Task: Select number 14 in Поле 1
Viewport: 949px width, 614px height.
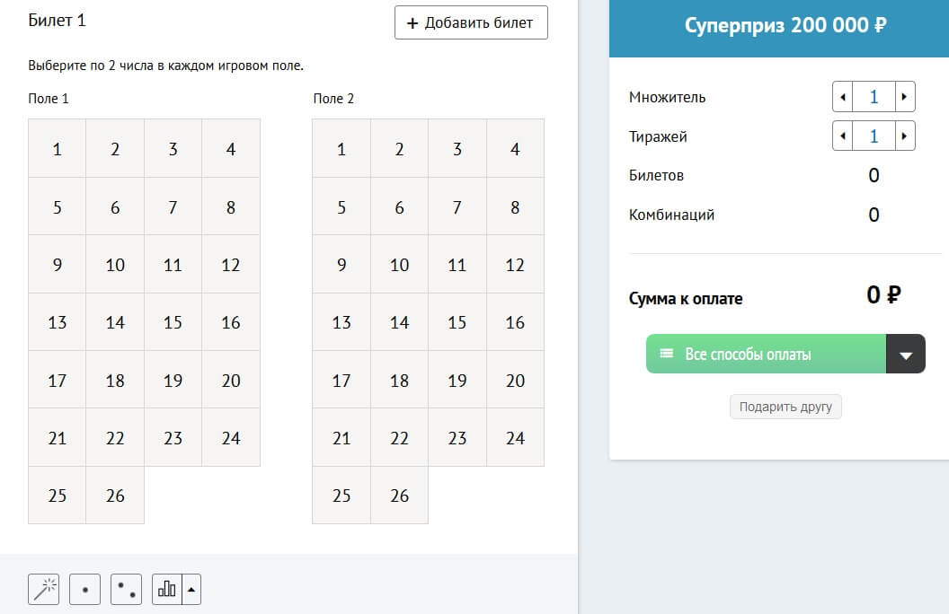Action: [115, 322]
